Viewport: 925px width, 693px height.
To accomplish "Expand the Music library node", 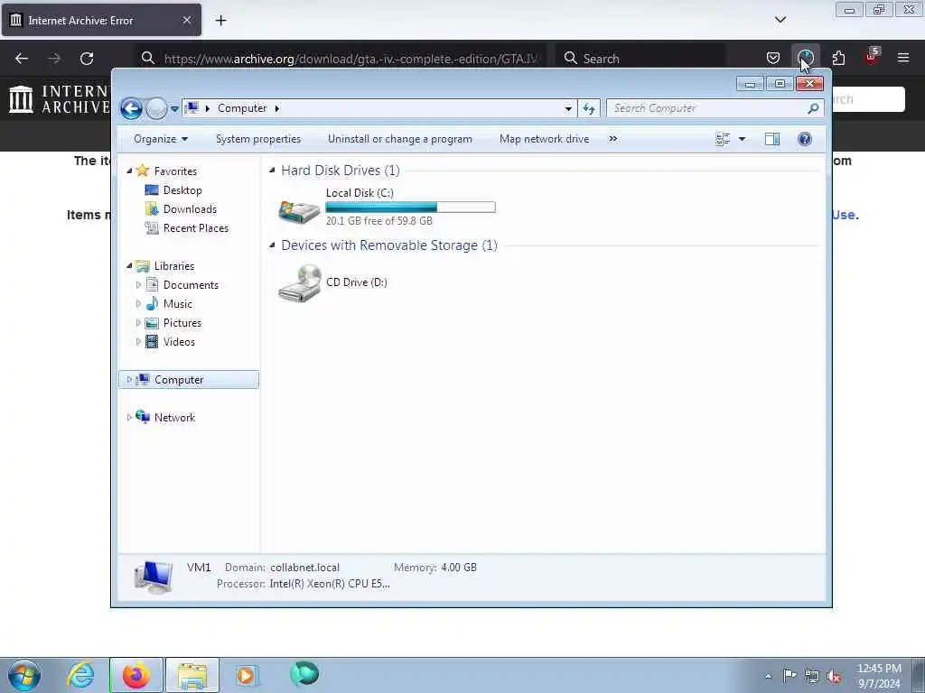I will point(138,304).
